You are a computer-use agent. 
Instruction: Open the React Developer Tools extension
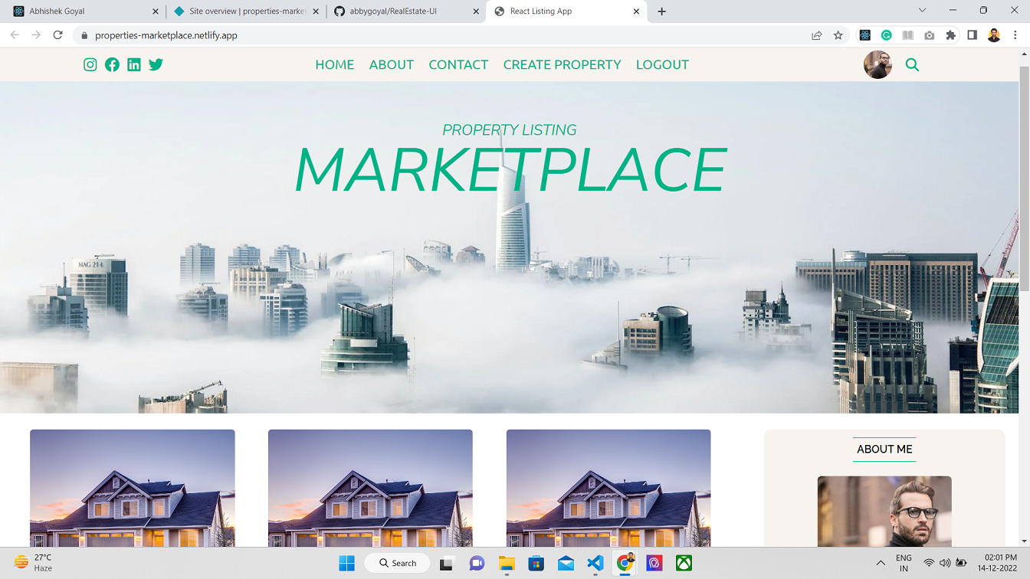[x=865, y=35]
